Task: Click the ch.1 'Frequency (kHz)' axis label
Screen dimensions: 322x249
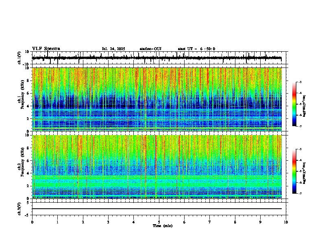Action: coord(22,95)
